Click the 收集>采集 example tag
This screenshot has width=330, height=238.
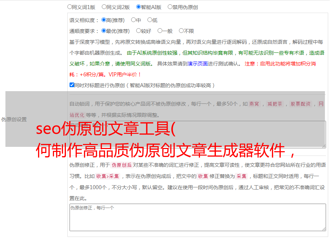(108, 176)
